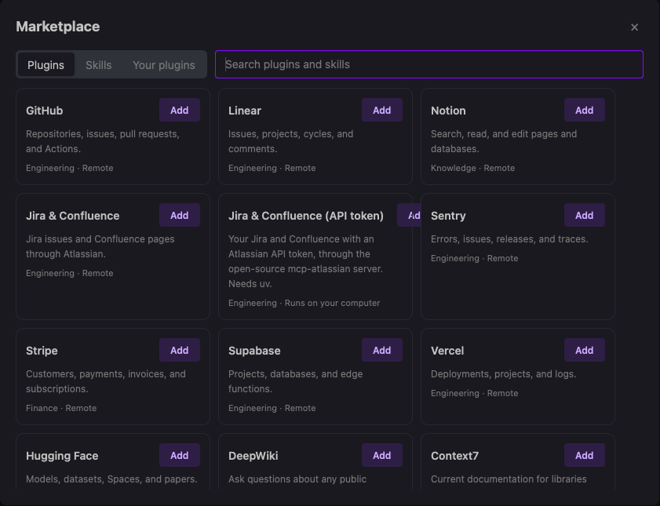Add the Jira & Confluence plugin

pos(179,216)
